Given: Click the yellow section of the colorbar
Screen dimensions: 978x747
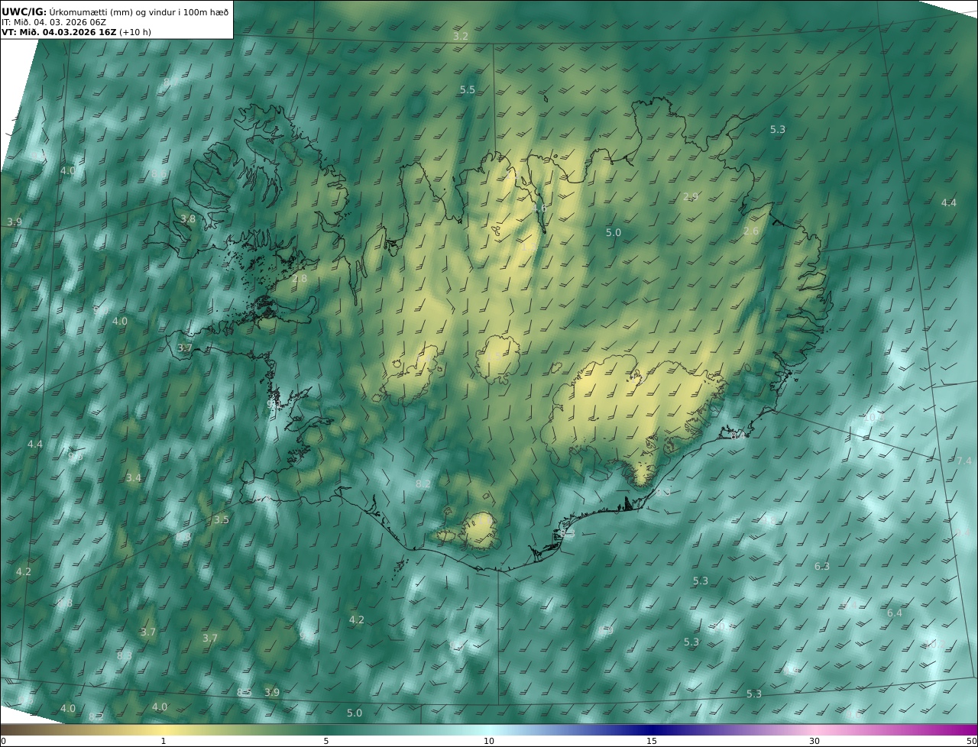Looking at the screenshot, I should pos(164,730).
